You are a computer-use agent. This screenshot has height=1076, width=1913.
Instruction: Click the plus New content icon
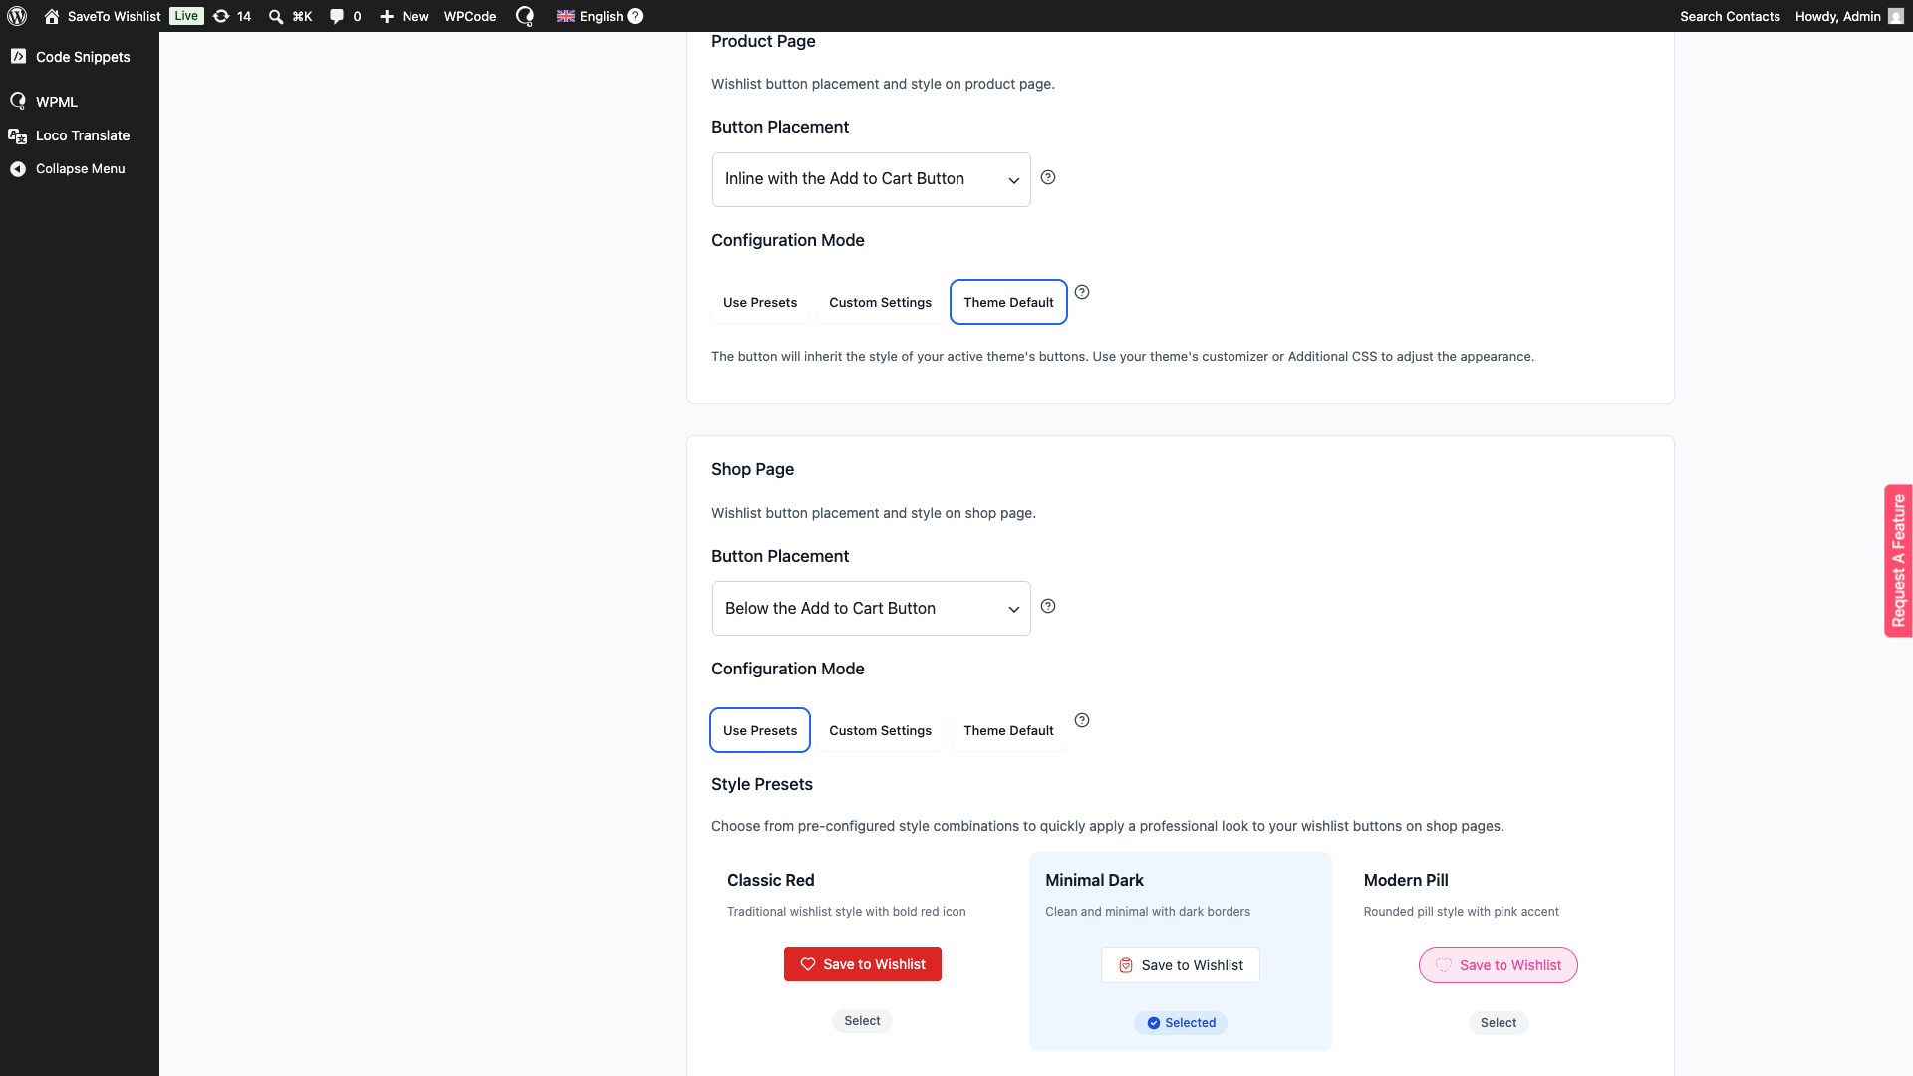pos(387,16)
